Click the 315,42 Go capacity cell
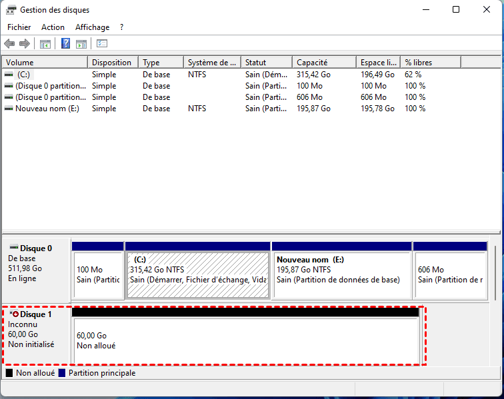 [x=313, y=75]
